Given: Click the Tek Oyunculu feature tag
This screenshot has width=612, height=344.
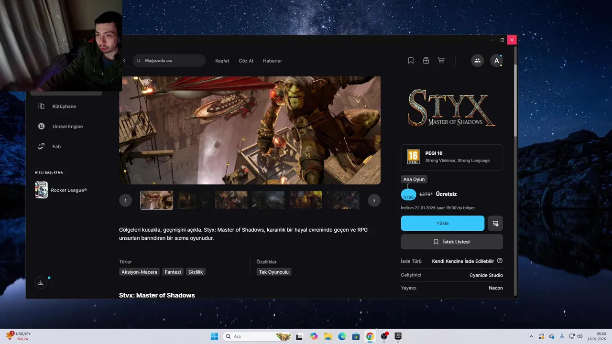Looking at the screenshot, I should pos(273,272).
